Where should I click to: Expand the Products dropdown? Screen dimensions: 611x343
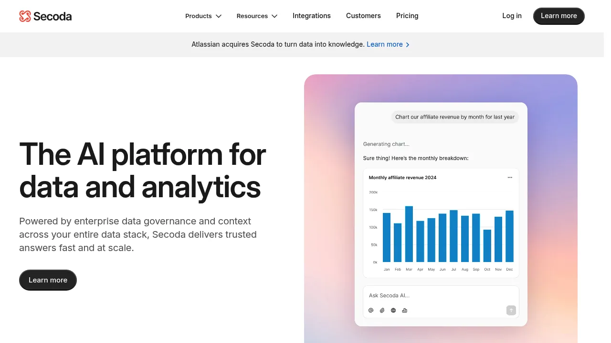tap(203, 16)
